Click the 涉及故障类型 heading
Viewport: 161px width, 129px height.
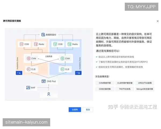(103, 77)
